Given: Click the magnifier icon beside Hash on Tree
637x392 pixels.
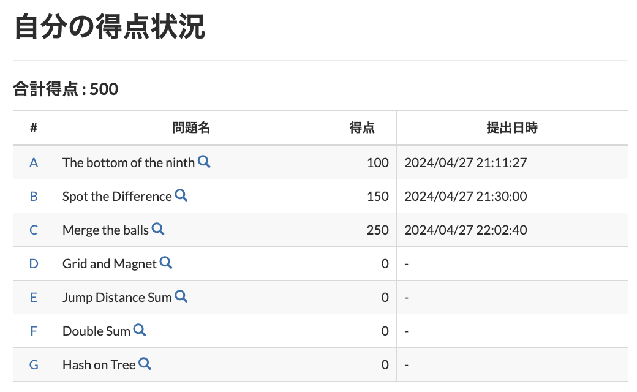Looking at the screenshot, I should (145, 363).
